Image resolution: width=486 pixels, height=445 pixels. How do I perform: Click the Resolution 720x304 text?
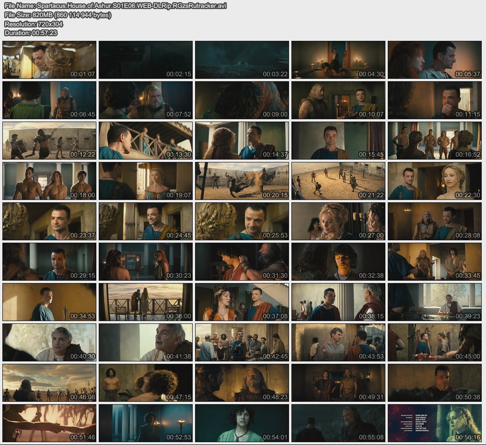tap(33, 24)
